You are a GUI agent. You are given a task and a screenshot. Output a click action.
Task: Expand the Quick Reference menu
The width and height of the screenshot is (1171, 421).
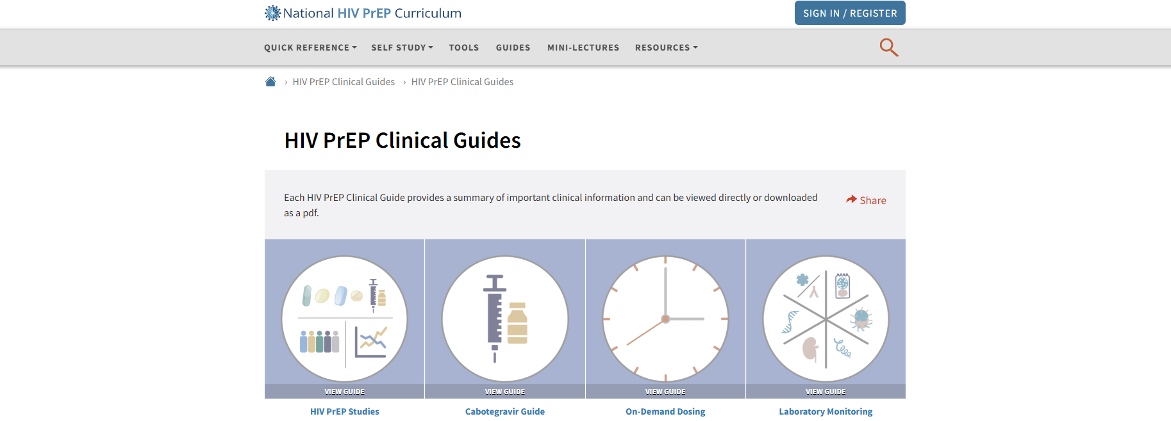point(310,47)
